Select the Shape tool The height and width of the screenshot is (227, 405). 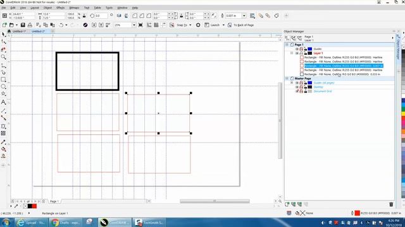pos(3,42)
